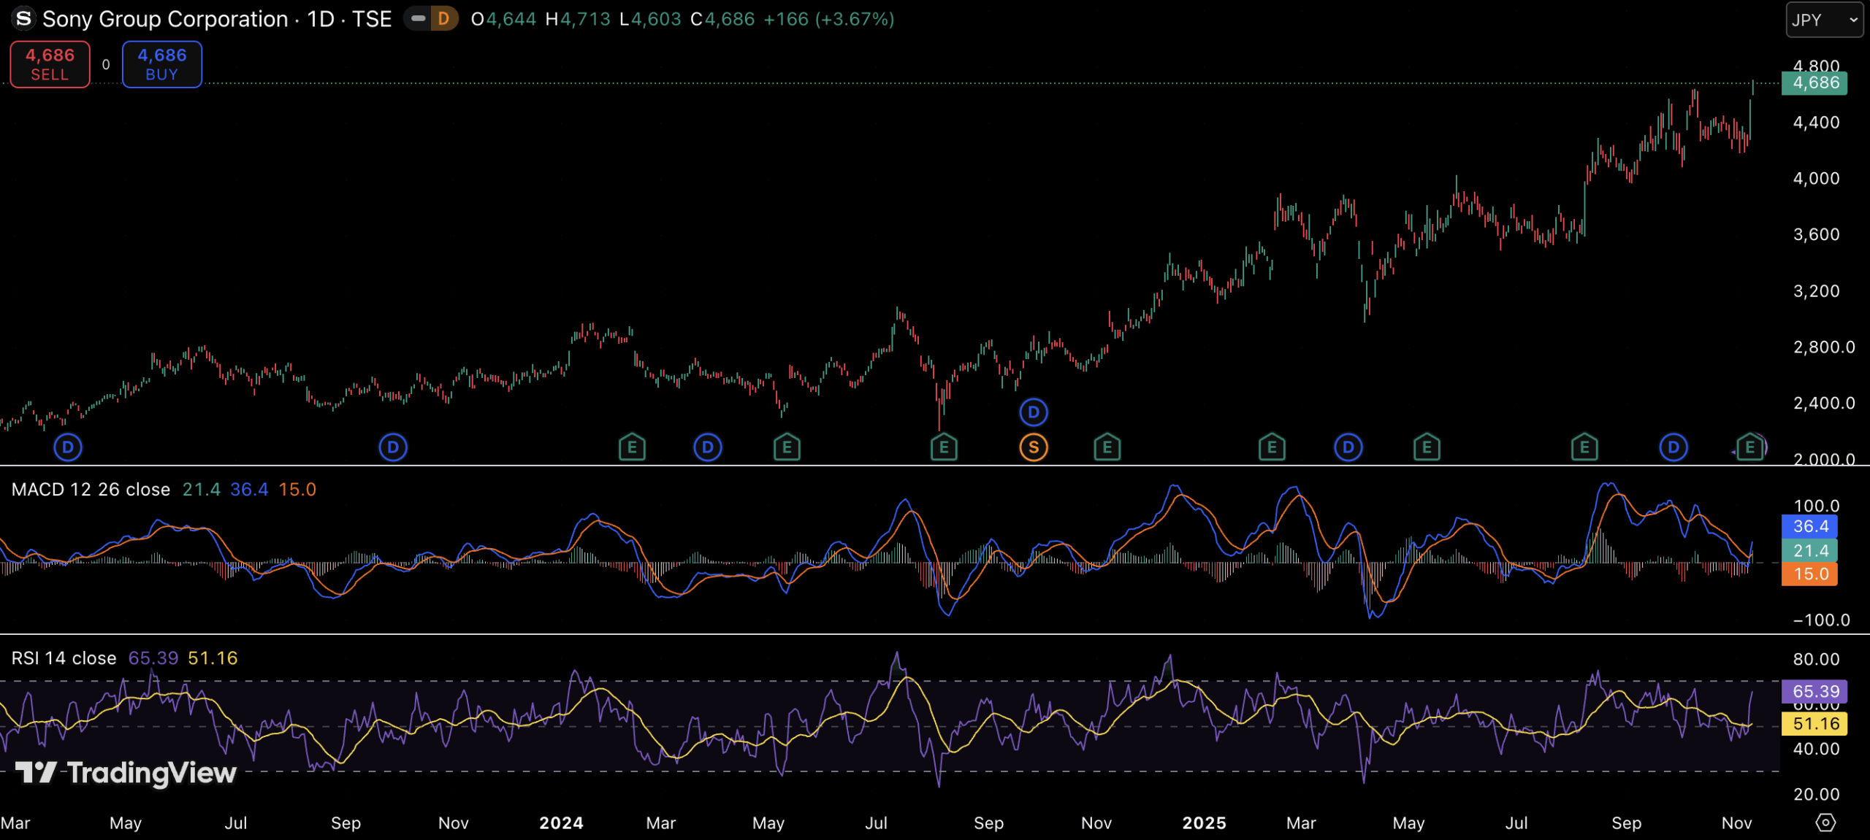
Task: Open chart settings hexagon icon bottom right
Action: click(x=1825, y=823)
